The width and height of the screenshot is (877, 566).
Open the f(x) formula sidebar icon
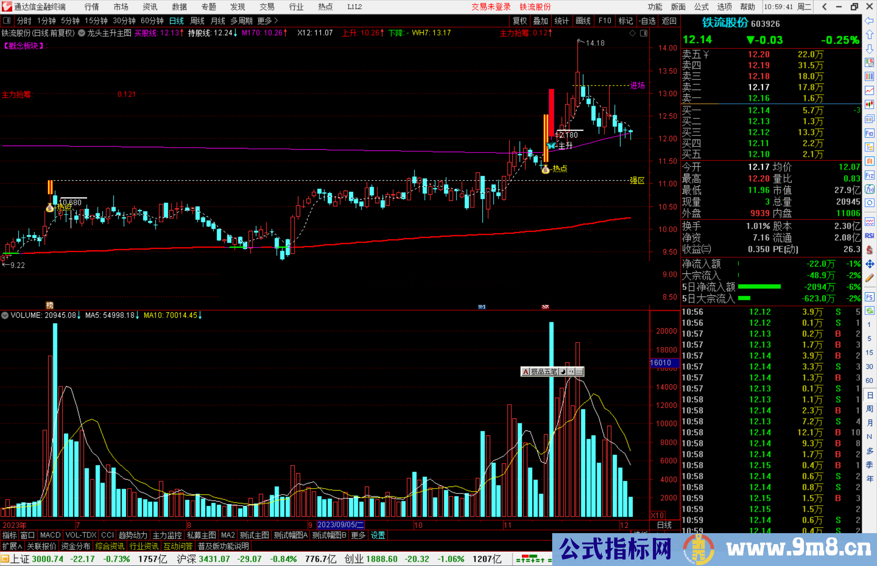pyautogui.click(x=869, y=189)
